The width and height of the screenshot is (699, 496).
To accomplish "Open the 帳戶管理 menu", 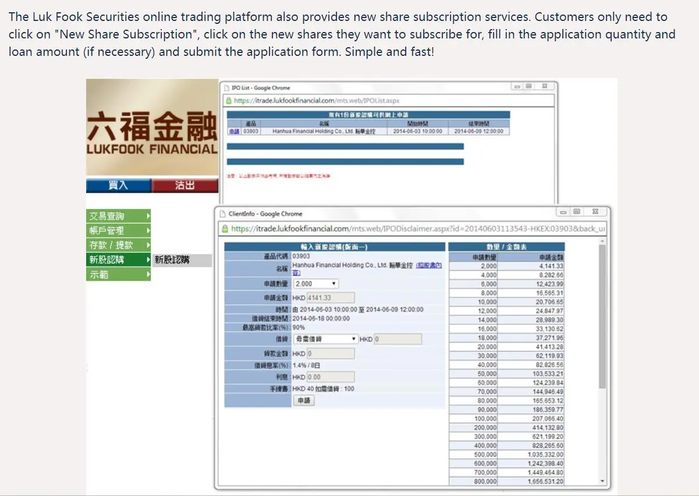I will point(118,231).
